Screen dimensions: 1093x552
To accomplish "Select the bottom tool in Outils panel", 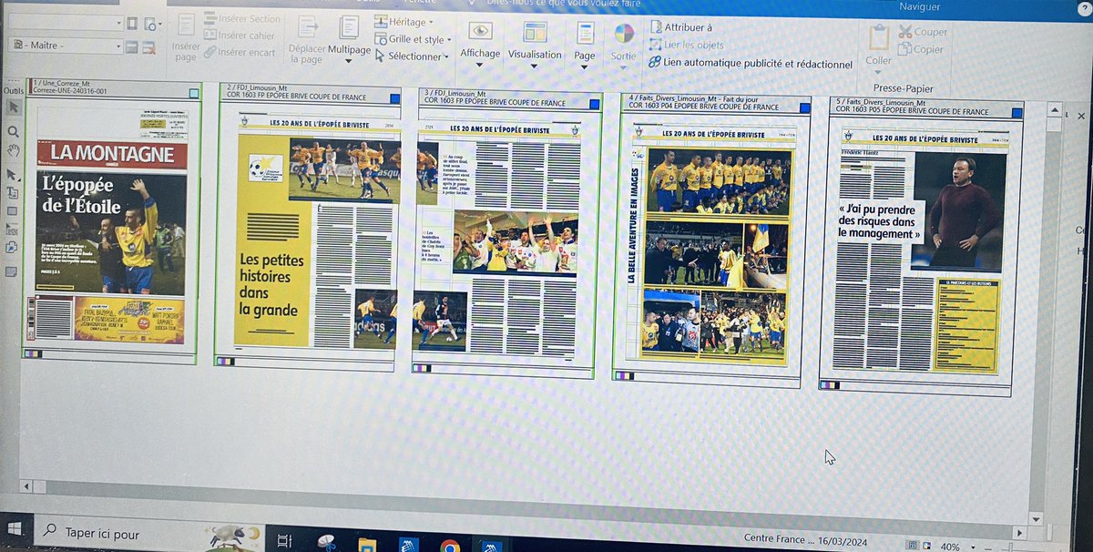I will [x=13, y=271].
